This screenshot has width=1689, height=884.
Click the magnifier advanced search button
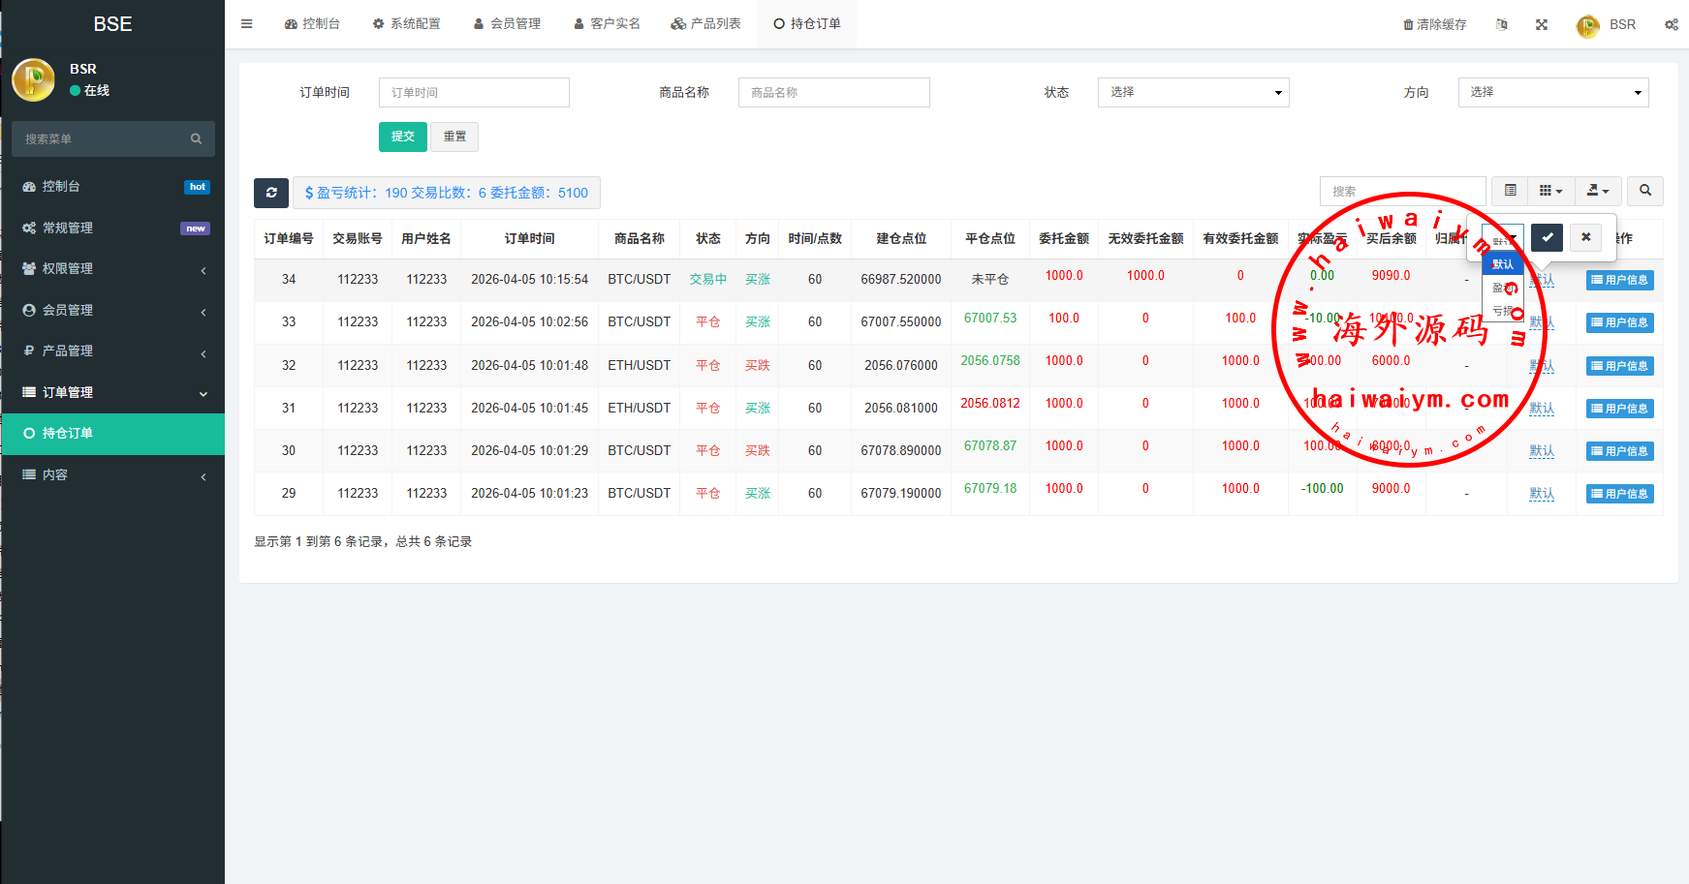click(x=1644, y=191)
